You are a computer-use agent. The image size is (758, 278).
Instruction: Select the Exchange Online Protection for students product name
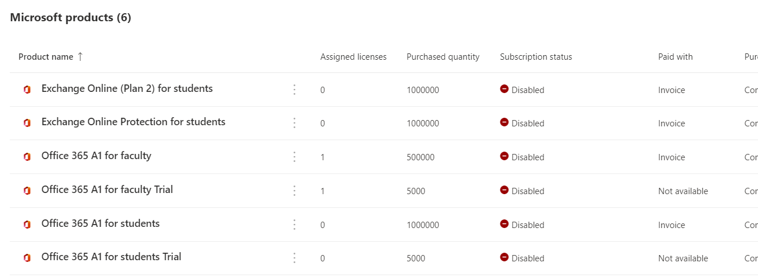[133, 122]
